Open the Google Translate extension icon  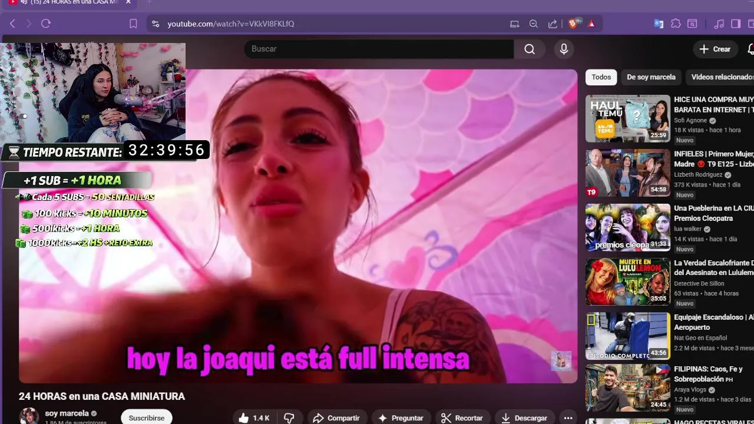(x=659, y=24)
